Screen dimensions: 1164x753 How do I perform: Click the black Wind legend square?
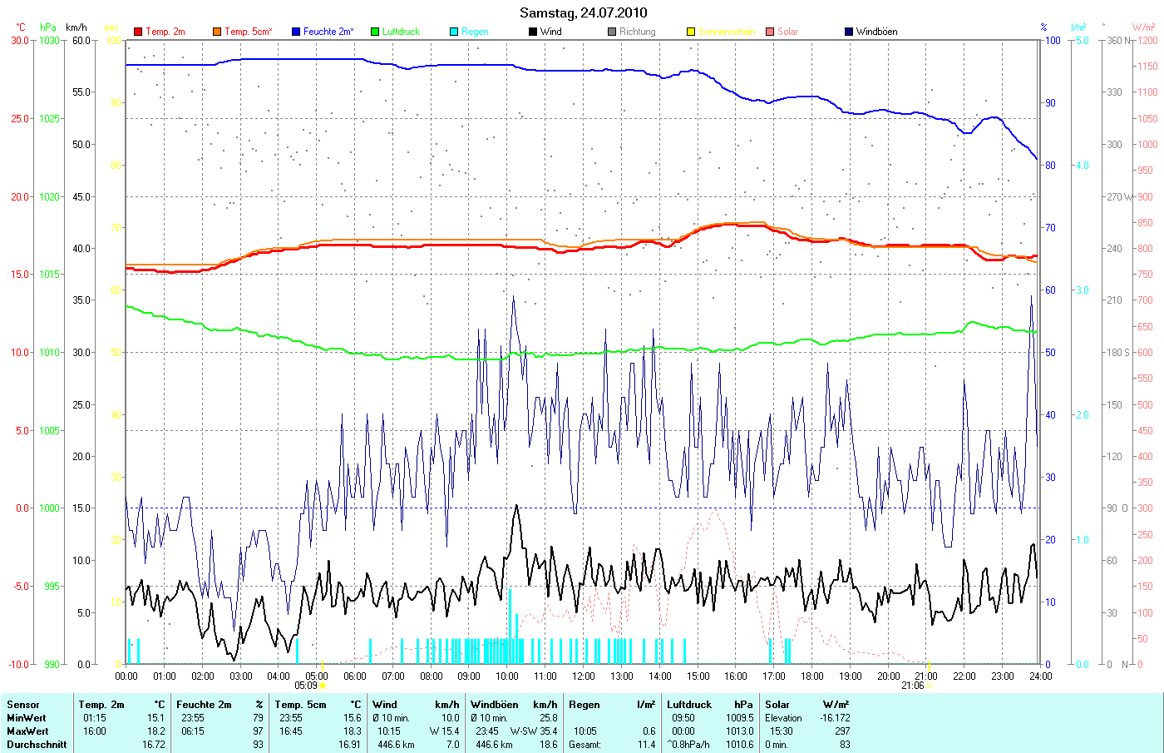coord(533,32)
